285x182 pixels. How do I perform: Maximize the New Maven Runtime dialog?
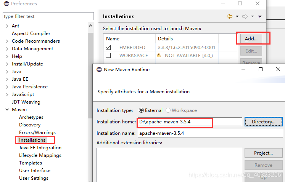click(x=261, y=69)
